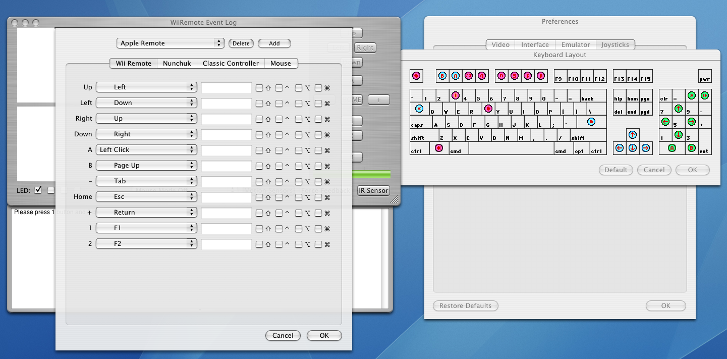Uncheck the first LED checkbox in WiiRemote window
727x359 pixels.
38,190
